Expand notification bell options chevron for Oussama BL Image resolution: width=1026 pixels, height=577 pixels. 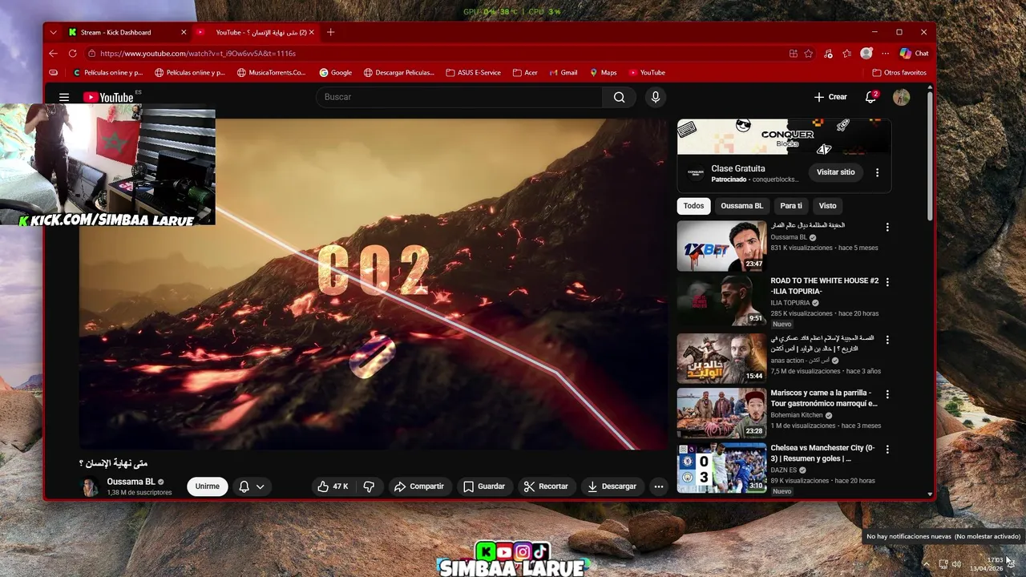tap(261, 486)
